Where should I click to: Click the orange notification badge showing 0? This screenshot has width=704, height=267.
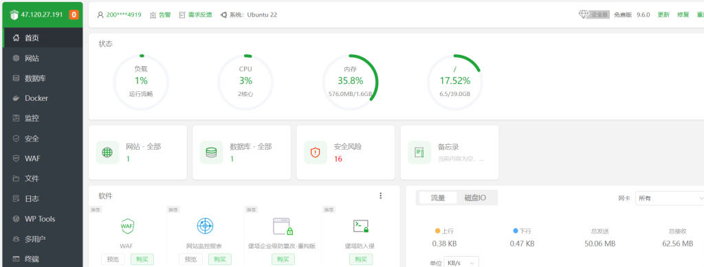coord(74,15)
